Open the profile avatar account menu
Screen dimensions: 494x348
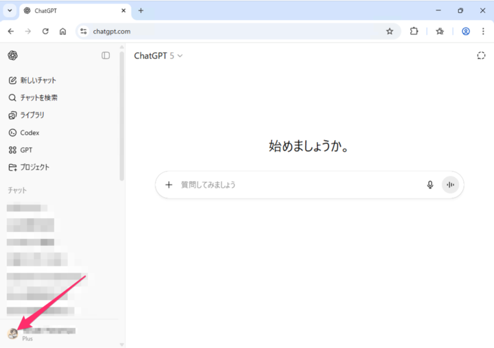coord(12,333)
